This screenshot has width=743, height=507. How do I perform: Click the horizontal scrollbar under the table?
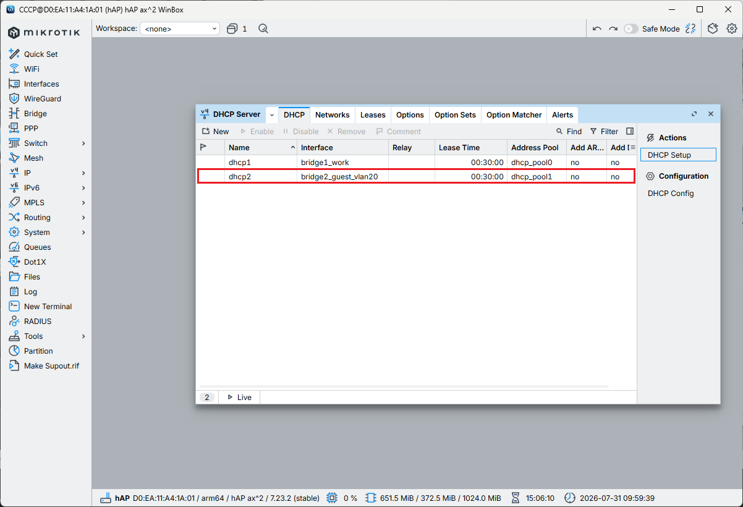[x=404, y=386]
